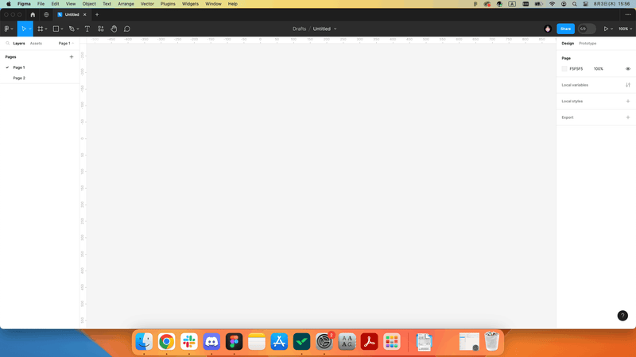The width and height of the screenshot is (636, 357).
Task: Open Adobe Acrobat from the Dock
Action: coord(369,342)
